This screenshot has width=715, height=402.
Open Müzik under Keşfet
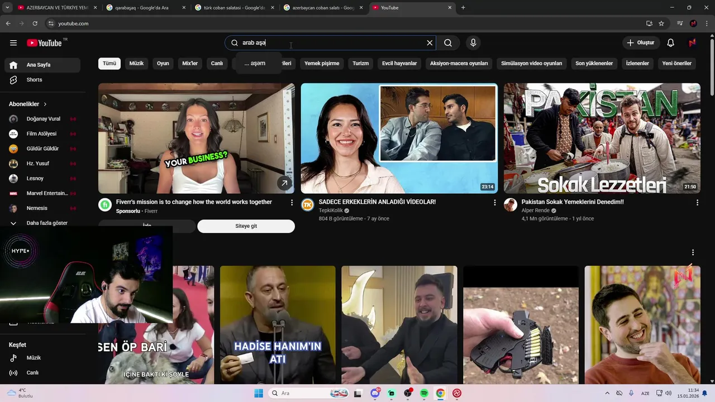coord(42,358)
